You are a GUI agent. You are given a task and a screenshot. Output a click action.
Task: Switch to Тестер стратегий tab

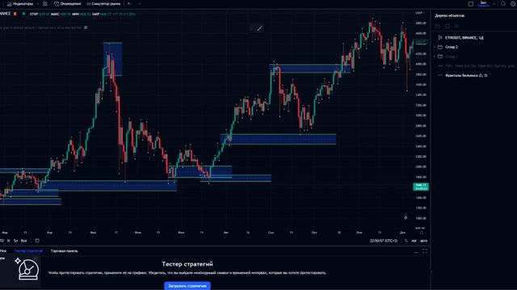tap(29, 251)
